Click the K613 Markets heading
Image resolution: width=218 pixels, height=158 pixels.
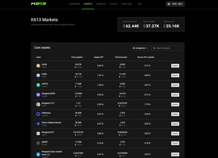[x=44, y=20]
